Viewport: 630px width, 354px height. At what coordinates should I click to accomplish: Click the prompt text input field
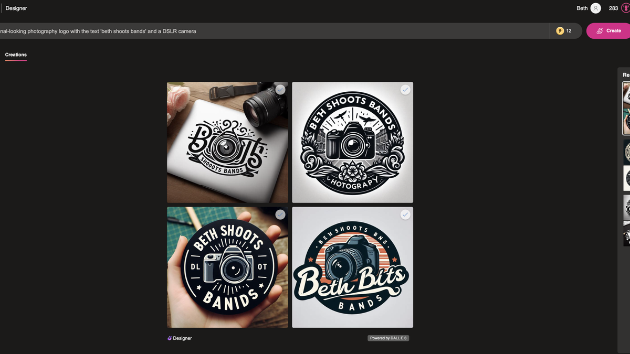[273, 31]
